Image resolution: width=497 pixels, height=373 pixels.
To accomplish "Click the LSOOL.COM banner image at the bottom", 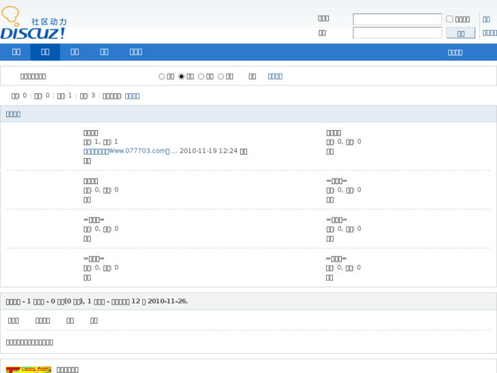I will point(29,370).
